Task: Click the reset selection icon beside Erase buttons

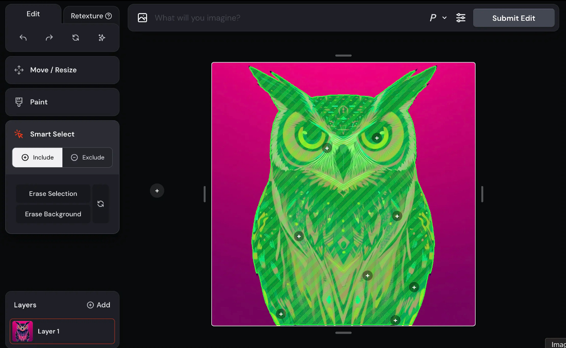Action: (x=101, y=204)
